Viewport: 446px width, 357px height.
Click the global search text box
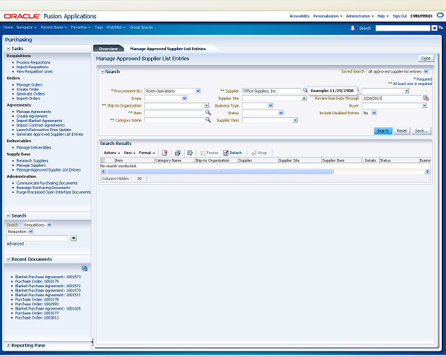click(403, 28)
